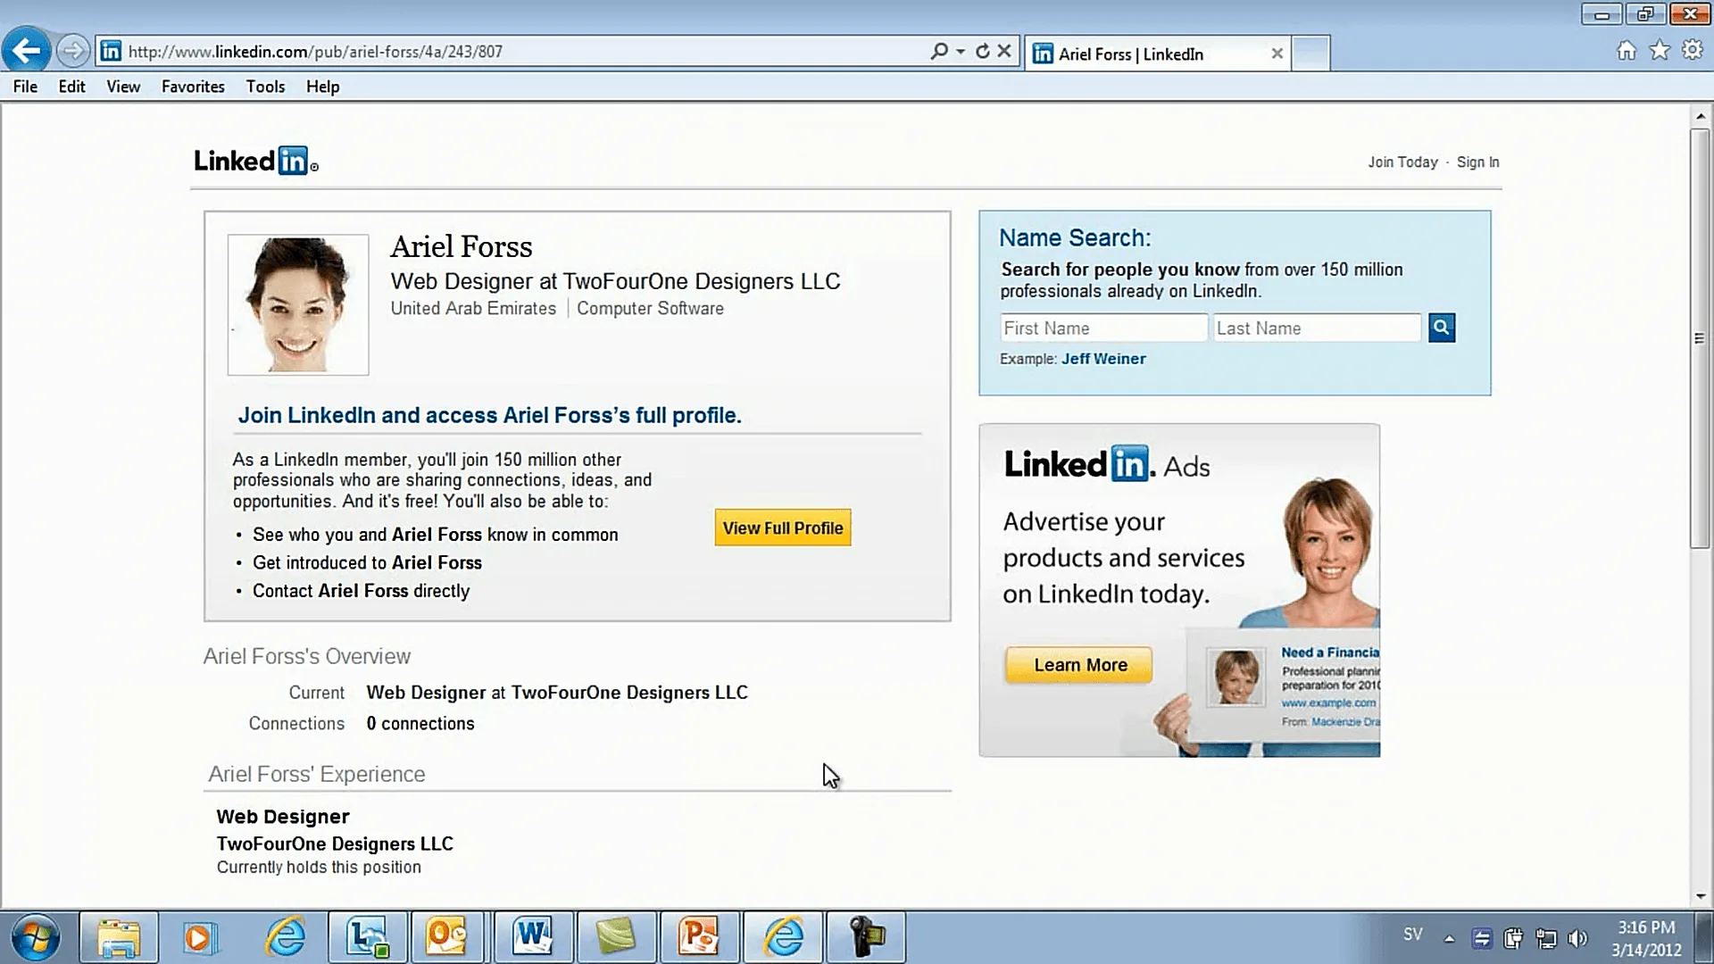Click the page scrollbar down arrow
Screen dimensions: 1714x964
(1700, 896)
